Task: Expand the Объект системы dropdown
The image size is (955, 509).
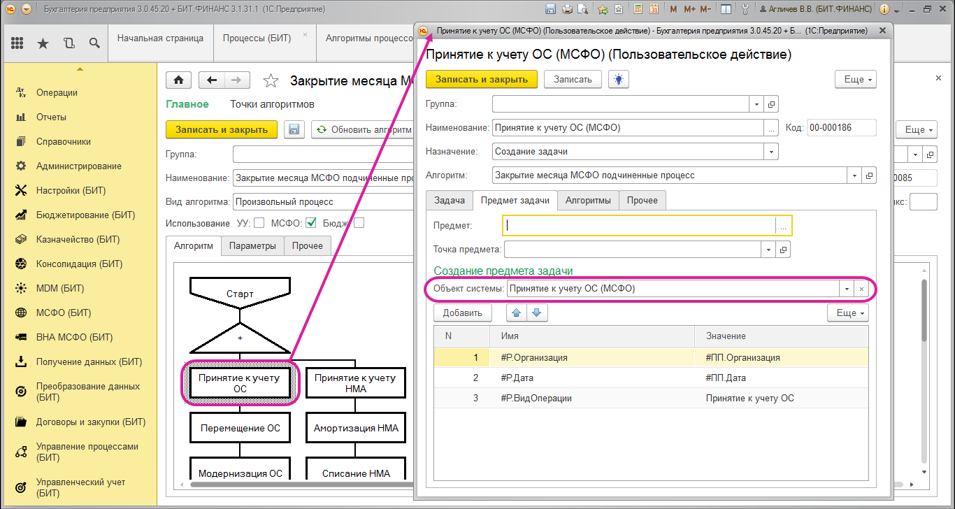Action: coord(847,288)
